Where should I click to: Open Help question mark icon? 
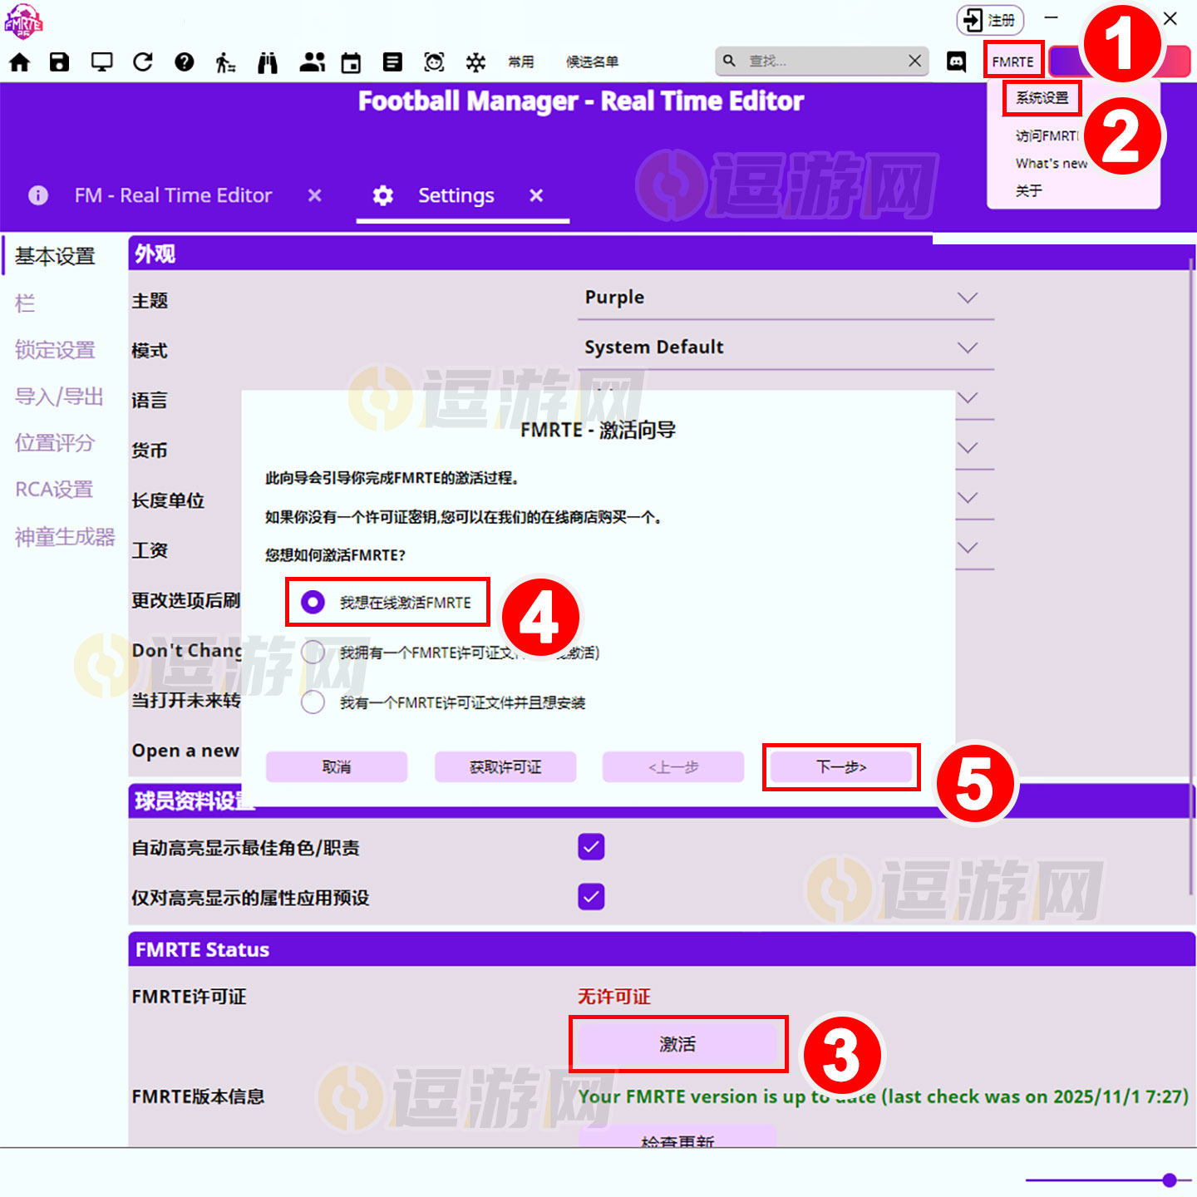[185, 62]
